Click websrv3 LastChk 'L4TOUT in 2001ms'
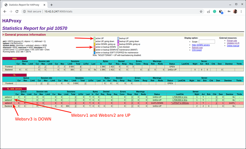The image size is (246, 149). [180, 103]
